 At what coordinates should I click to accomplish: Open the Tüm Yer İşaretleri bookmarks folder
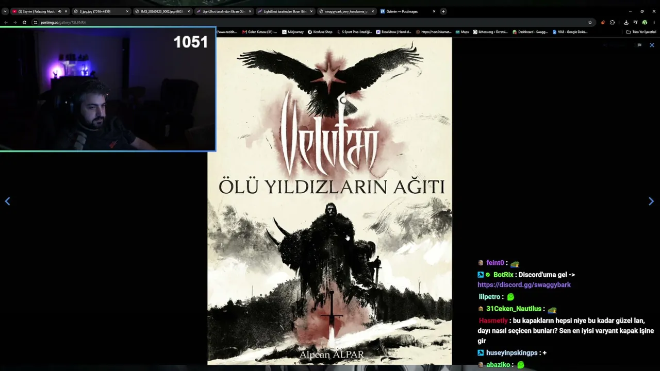click(641, 32)
